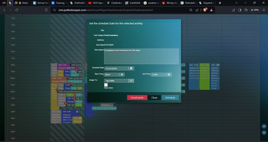Open the browser main menu
The height and width of the screenshot is (142, 268).
coord(264,10)
